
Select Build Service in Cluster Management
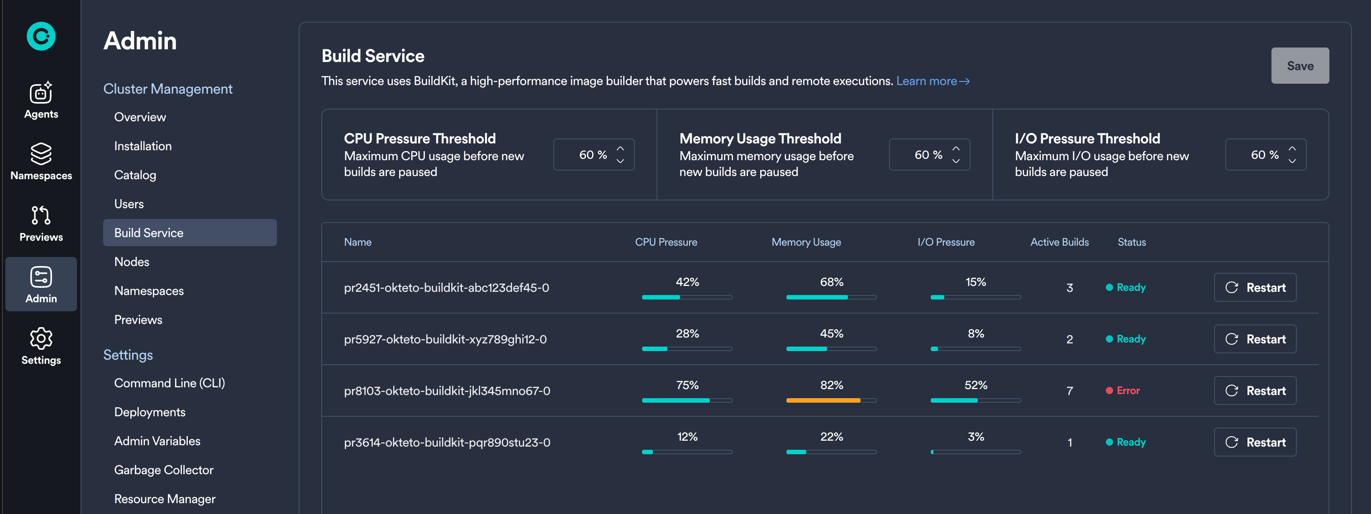point(148,233)
